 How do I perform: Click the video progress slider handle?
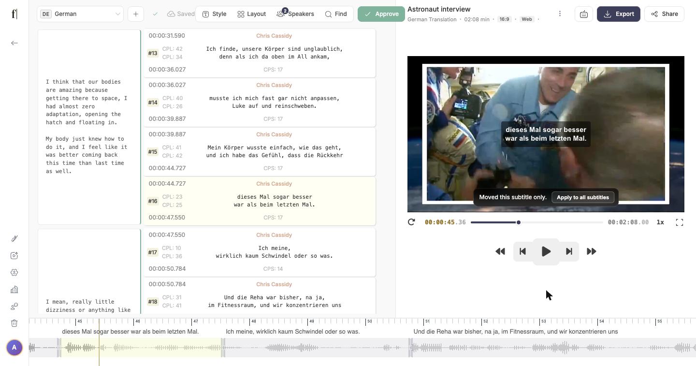click(519, 222)
